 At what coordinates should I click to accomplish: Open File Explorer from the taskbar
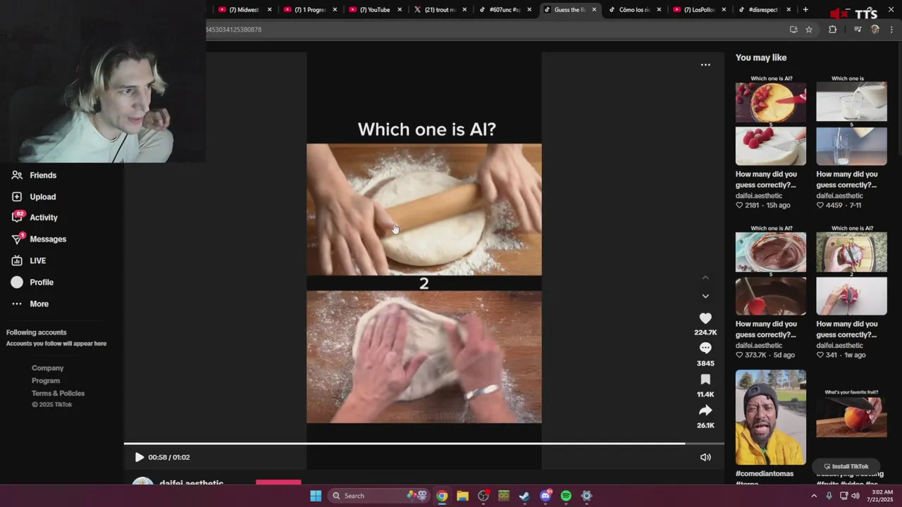462,496
